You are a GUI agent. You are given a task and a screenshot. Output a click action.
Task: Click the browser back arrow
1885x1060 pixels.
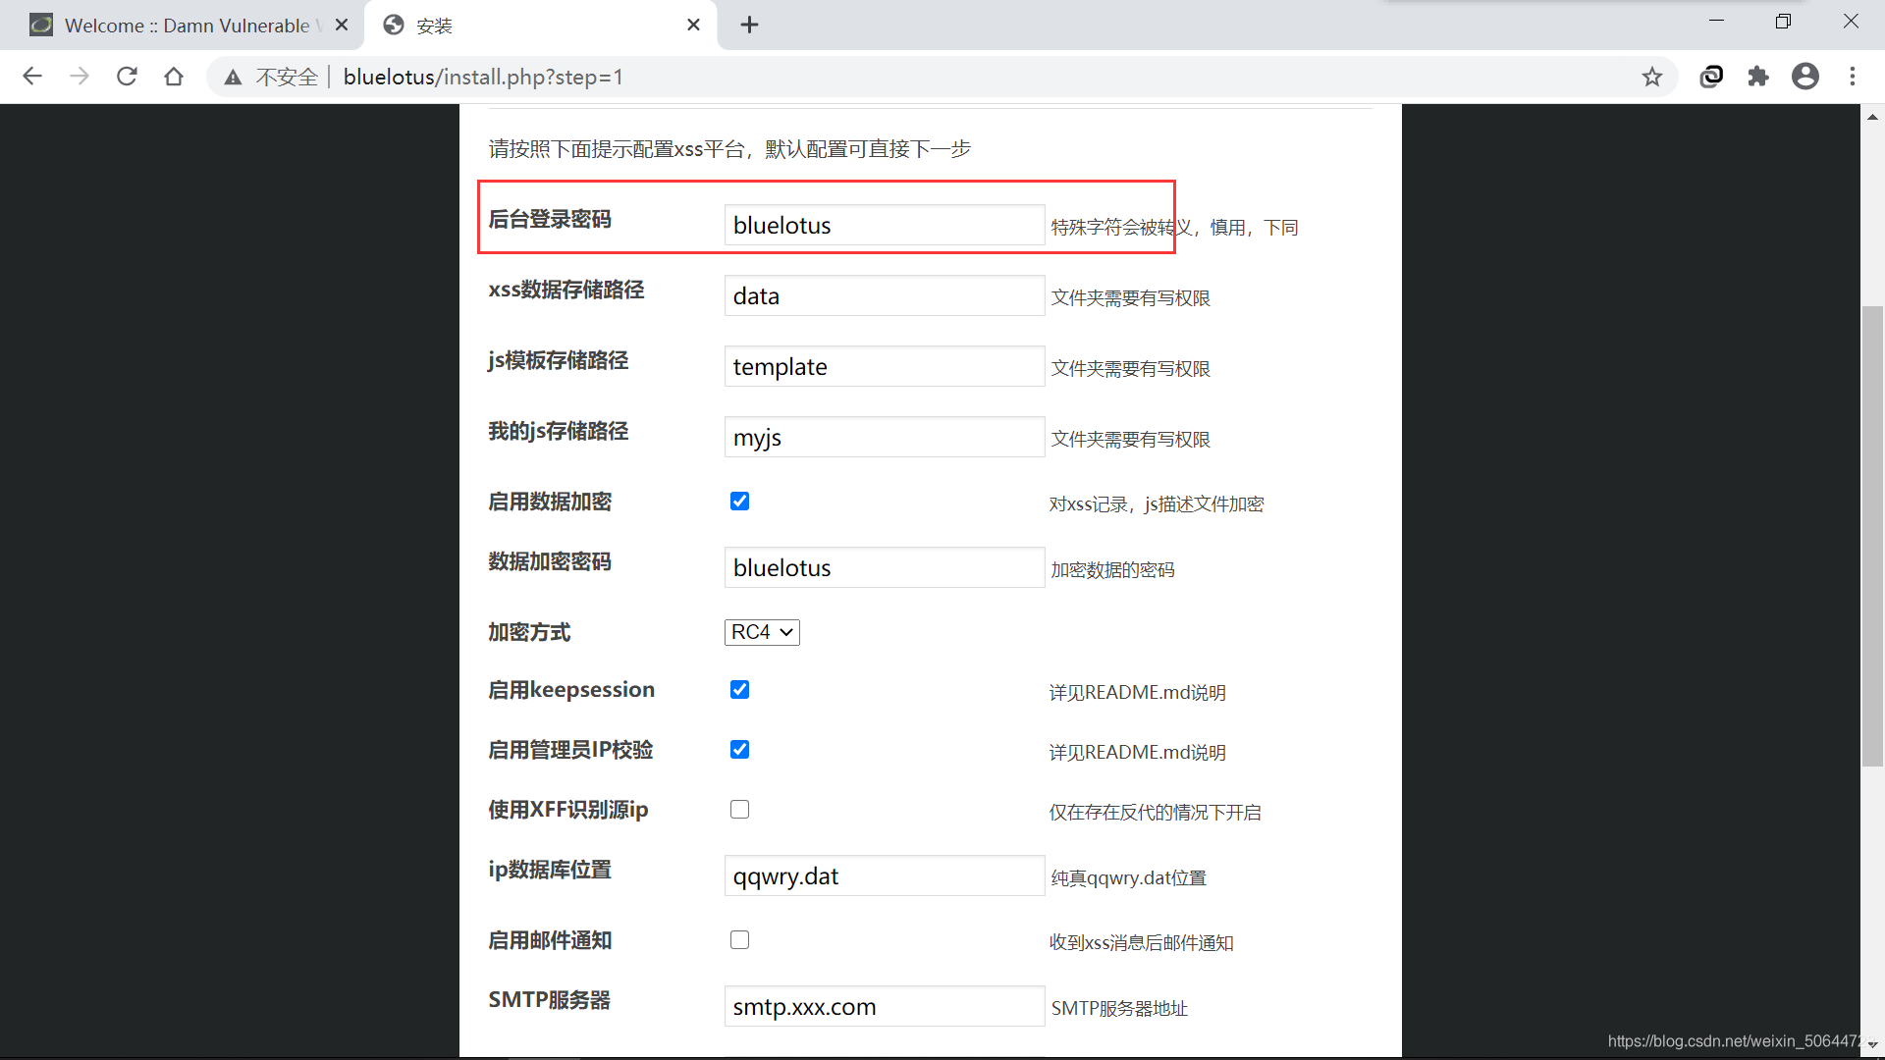(32, 77)
